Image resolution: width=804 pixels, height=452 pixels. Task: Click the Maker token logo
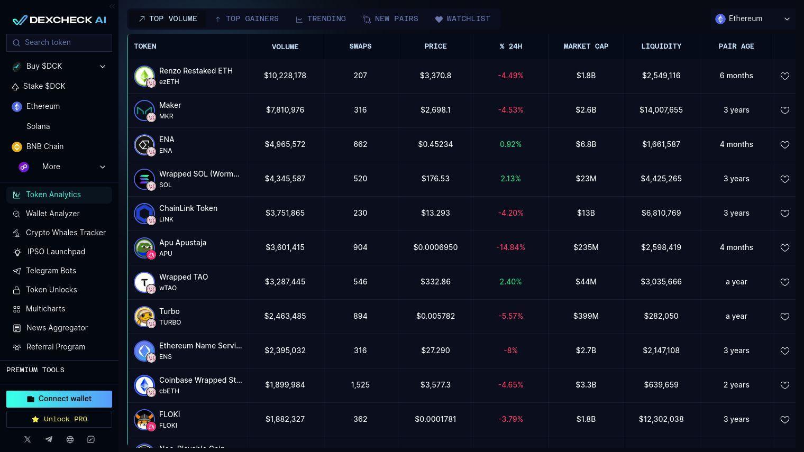pyautogui.click(x=144, y=110)
